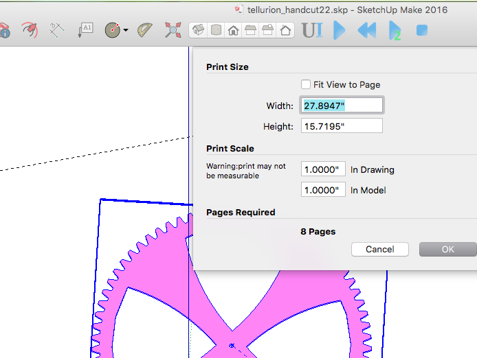This screenshot has width=477, height=358.
Task: Click the UI plugin toolbar icon
Action: click(312, 30)
